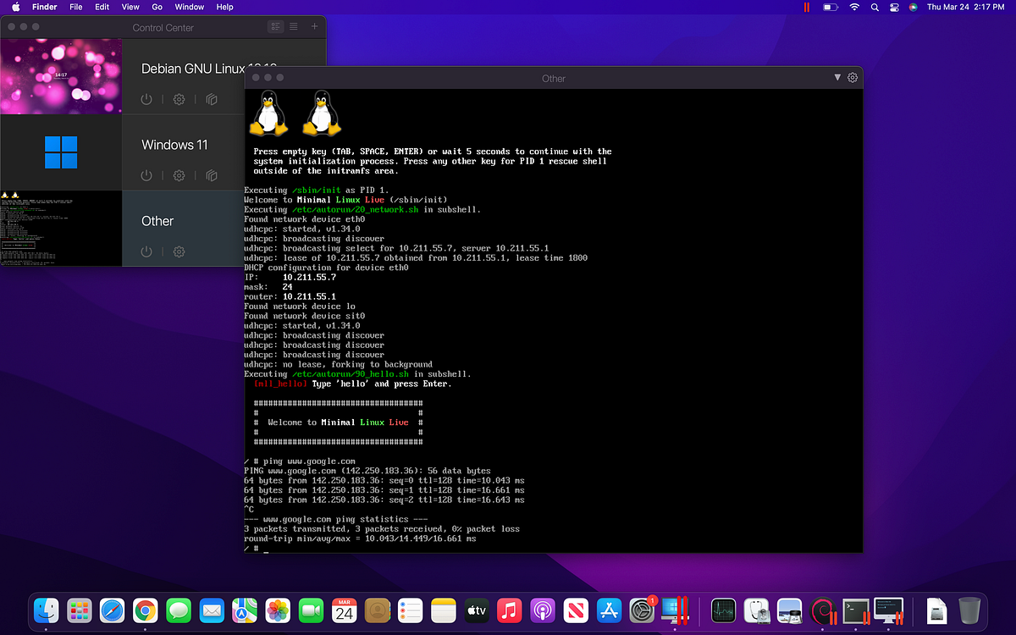Viewport: 1016px width, 635px height.
Task: Open the battery status dropdown
Action: (831, 7)
